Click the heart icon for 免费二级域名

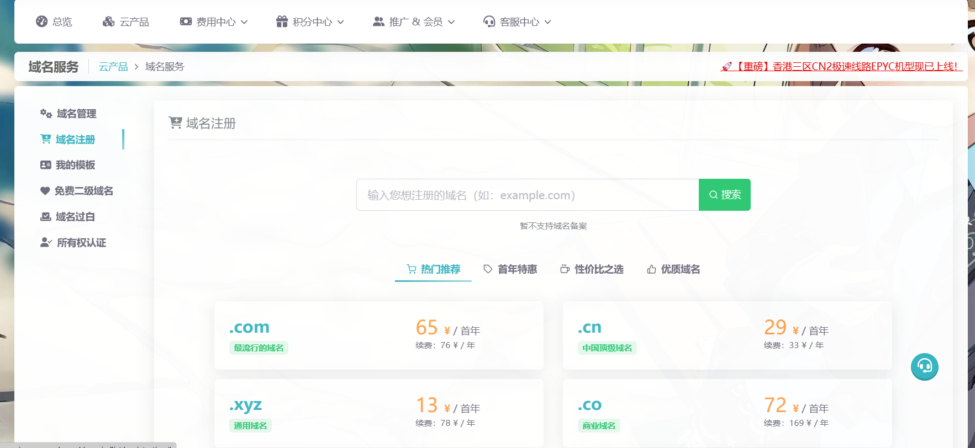point(45,191)
